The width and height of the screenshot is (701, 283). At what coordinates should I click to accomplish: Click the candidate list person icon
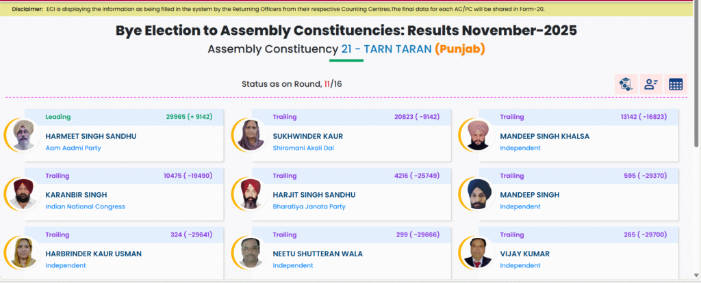point(650,85)
